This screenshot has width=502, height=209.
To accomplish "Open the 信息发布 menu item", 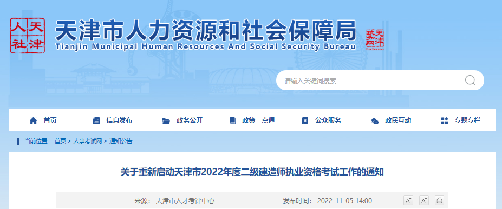I will [119, 120].
